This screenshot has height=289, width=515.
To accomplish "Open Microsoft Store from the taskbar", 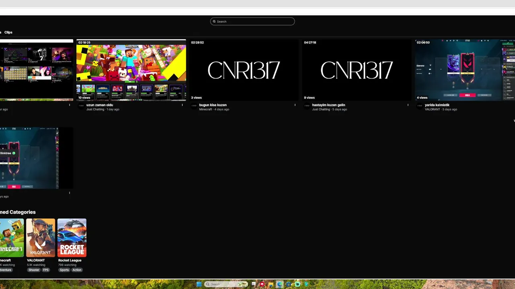I will point(288,284).
